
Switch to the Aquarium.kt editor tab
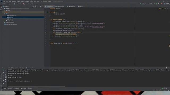coord(49,6)
